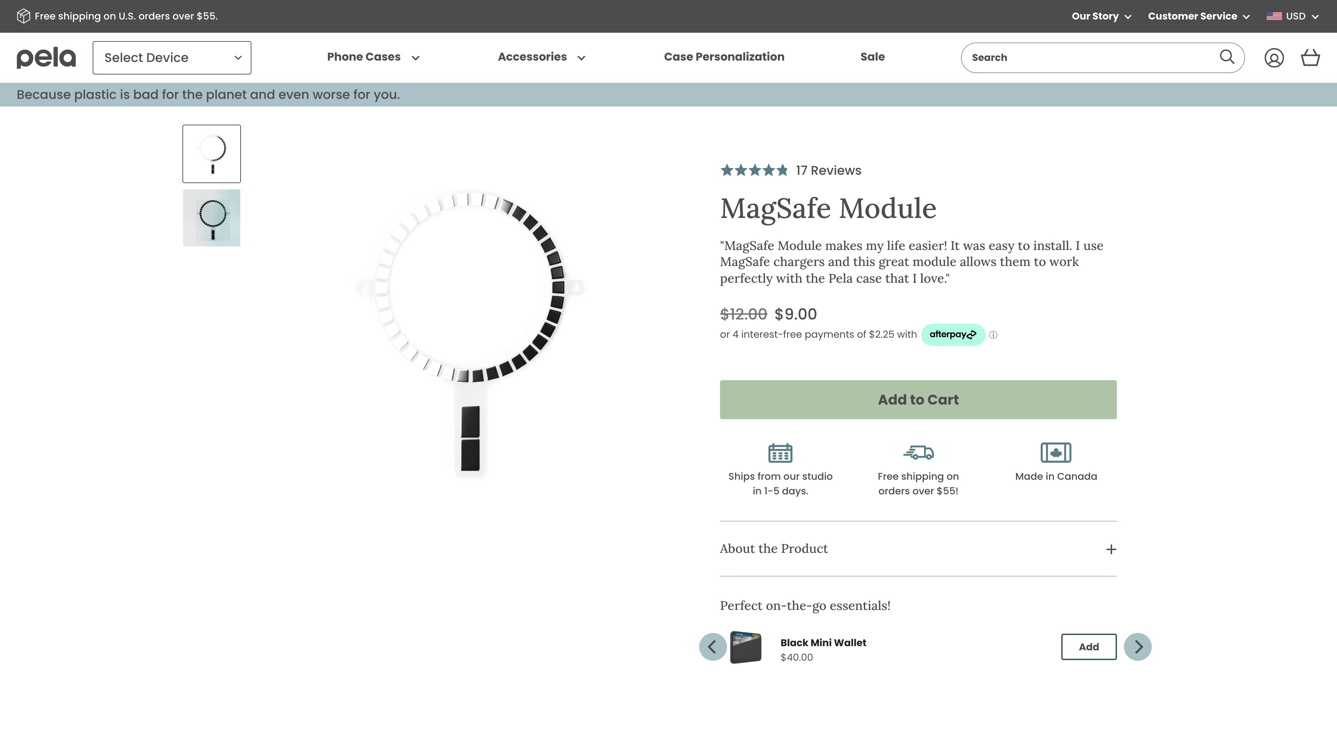Click into the Search field
Image resolution: width=1337 pixels, height=752 pixels.
(1090, 57)
